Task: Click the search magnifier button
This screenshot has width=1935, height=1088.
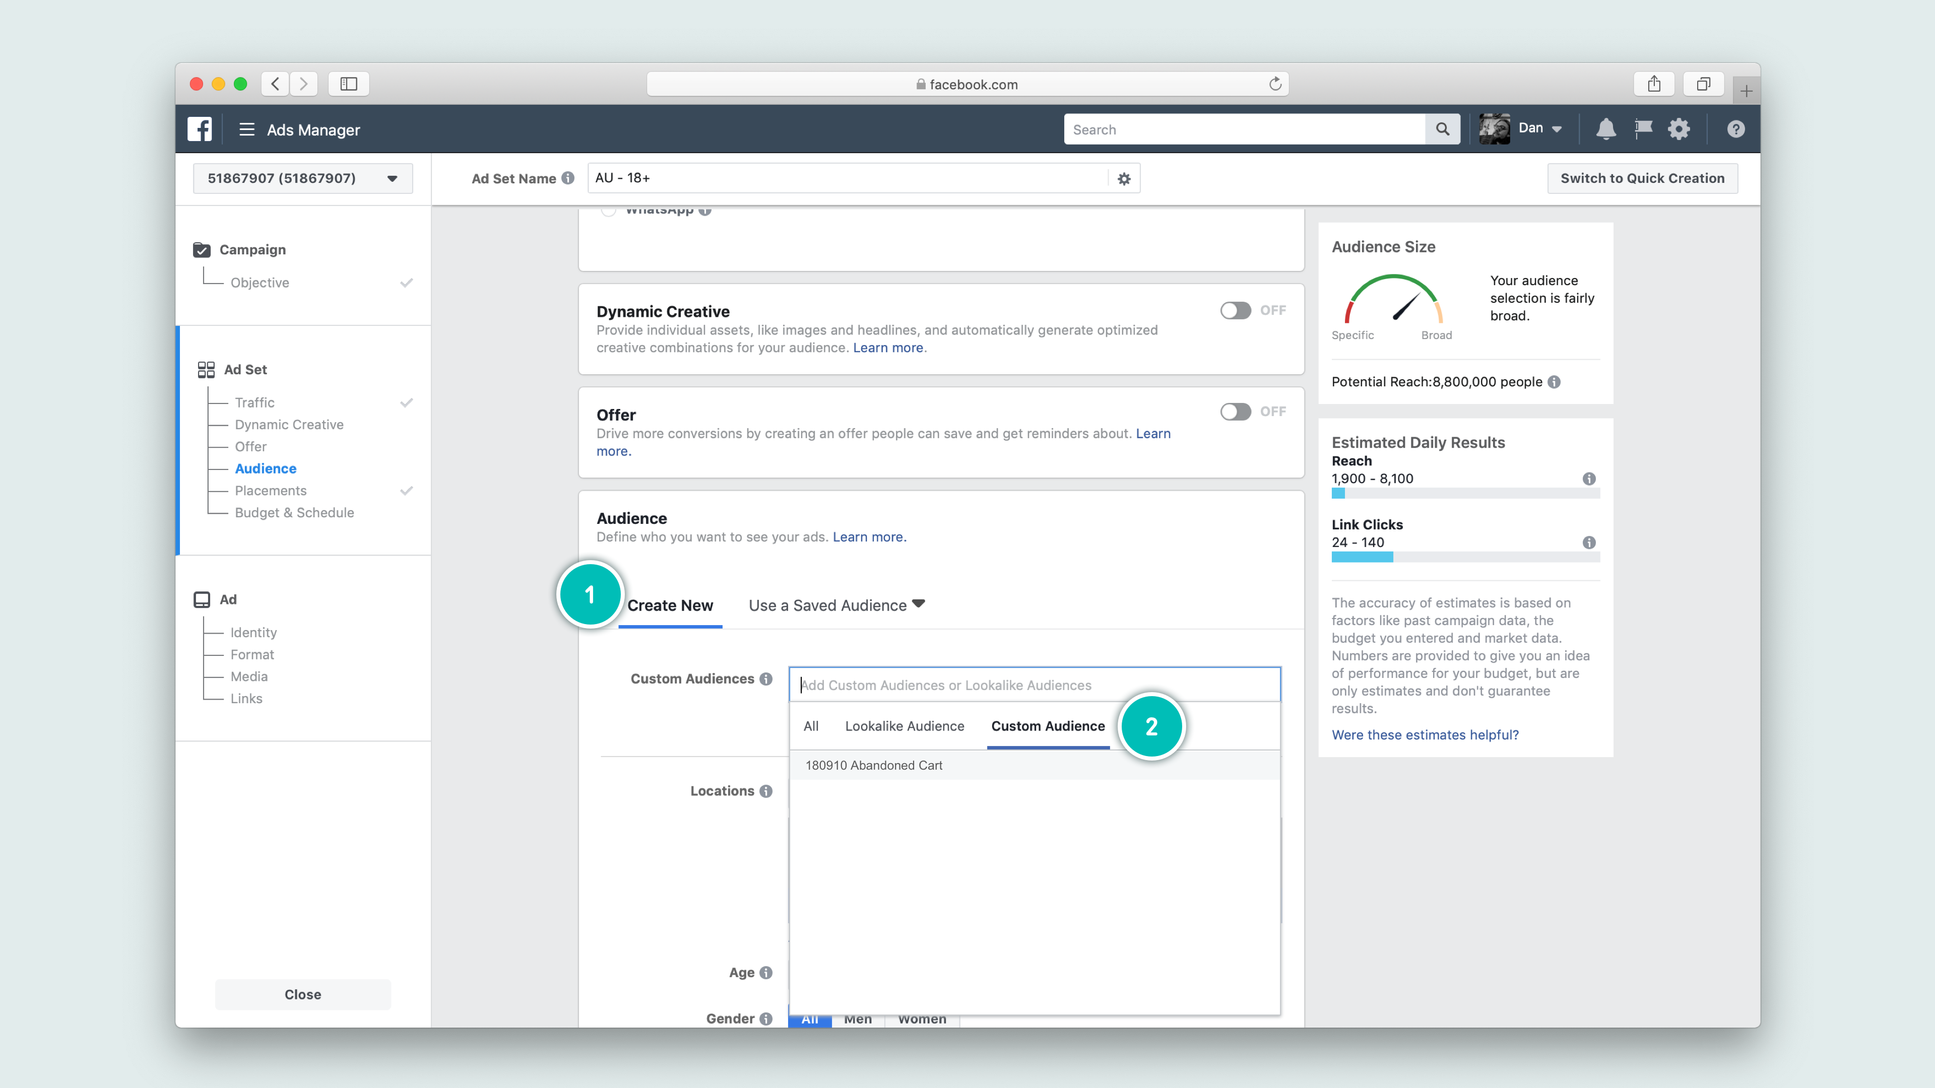Action: 1442,129
